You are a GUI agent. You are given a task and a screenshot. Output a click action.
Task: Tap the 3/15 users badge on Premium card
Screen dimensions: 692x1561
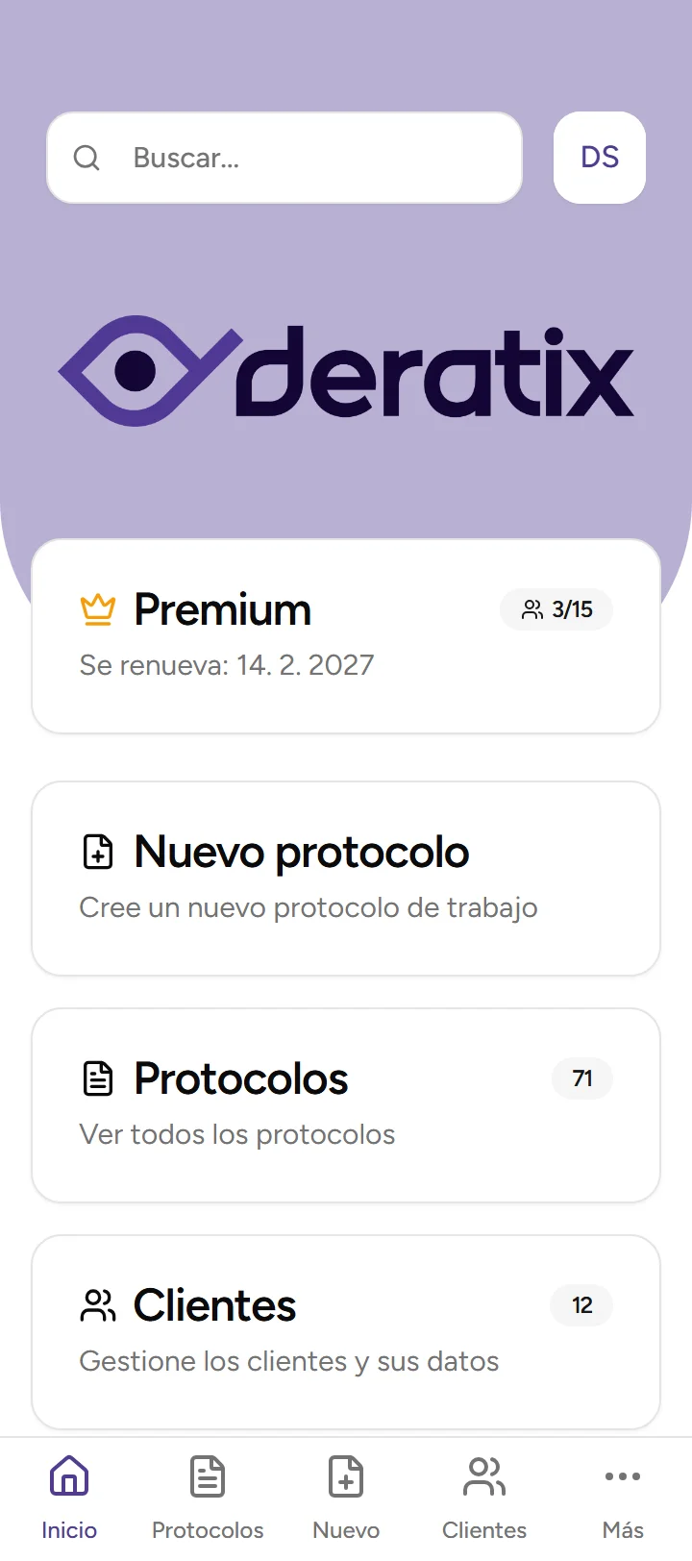point(556,608)
